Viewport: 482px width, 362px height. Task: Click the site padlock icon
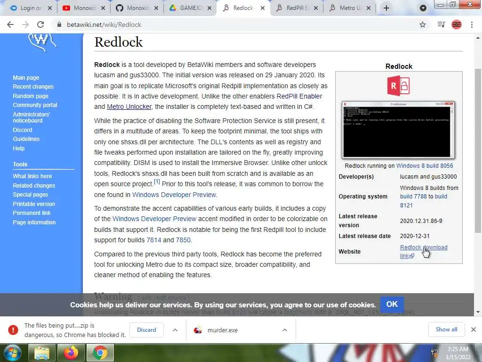(x=59, y=25)
